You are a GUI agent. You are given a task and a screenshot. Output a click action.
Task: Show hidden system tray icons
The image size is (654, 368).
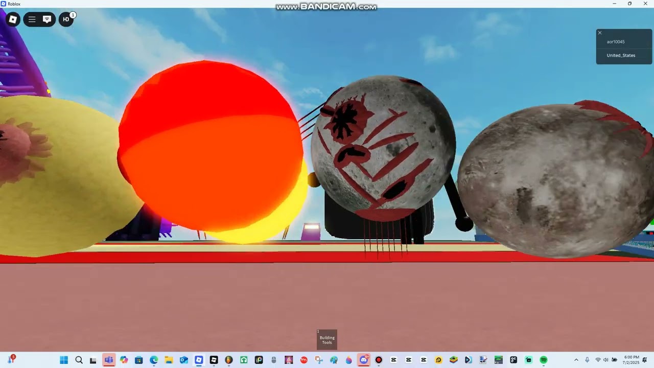pos(576,360)
